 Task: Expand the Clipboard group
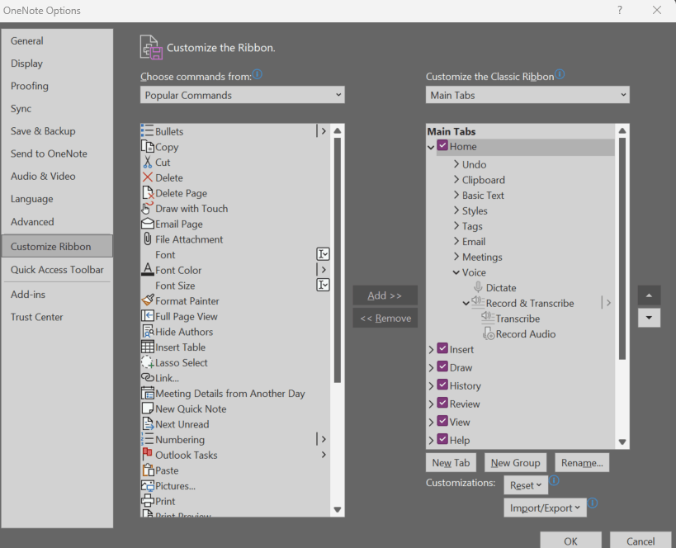click(456, 179)
